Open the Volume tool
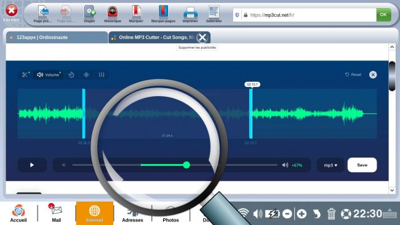Image resolution: width=400 pixels, height=225 pixels. point(49,75)
